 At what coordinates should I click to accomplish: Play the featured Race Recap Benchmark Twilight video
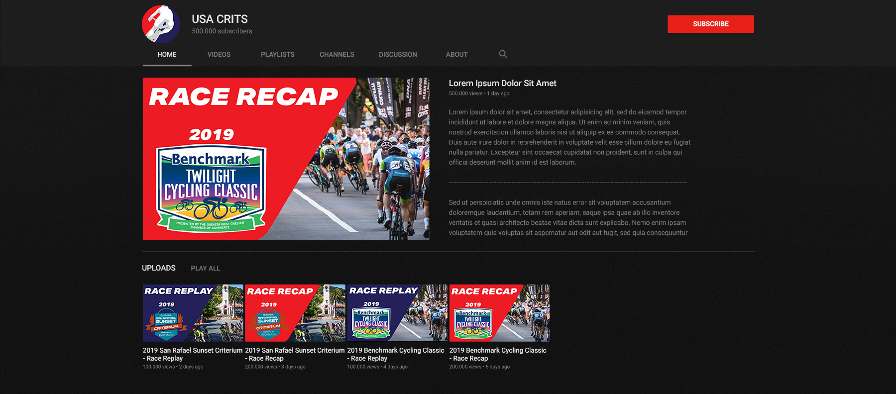click(x=286, y=159)
